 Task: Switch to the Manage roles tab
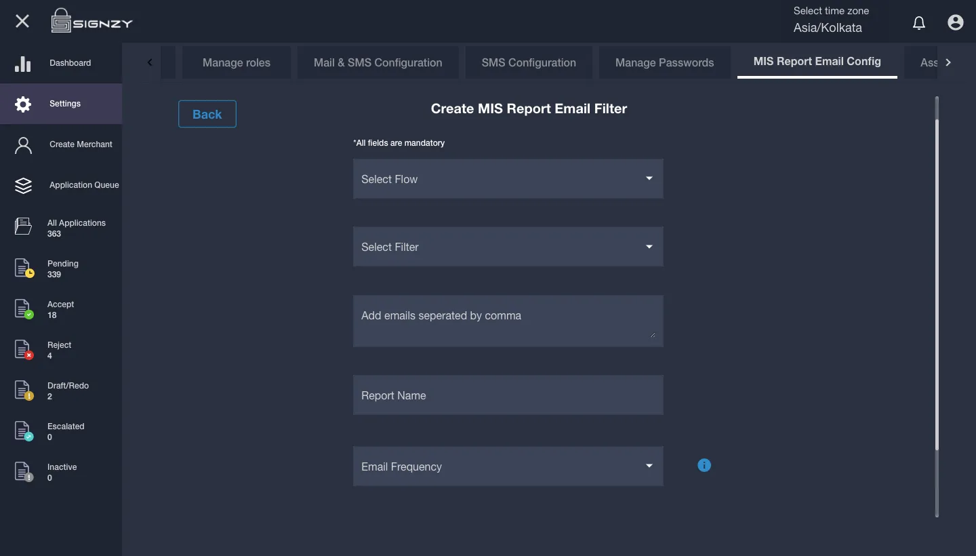pos(237,62)
